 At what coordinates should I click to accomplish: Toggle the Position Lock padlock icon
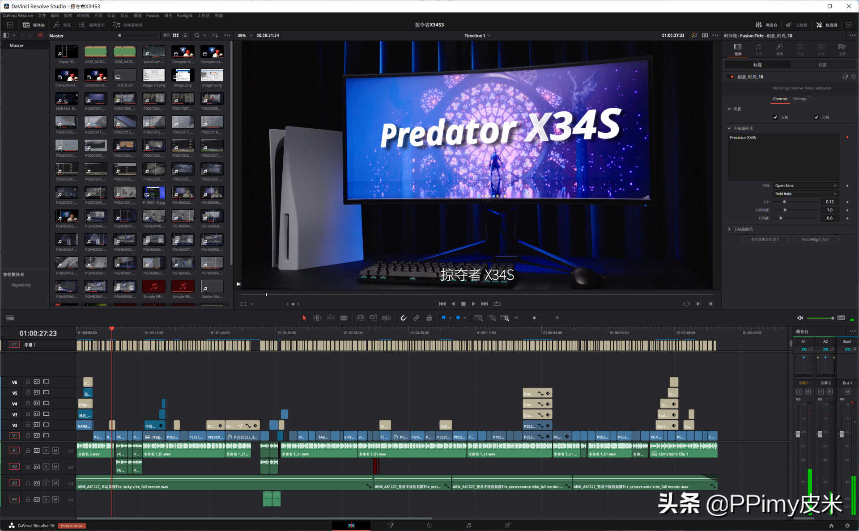click(x=429, y=318)
